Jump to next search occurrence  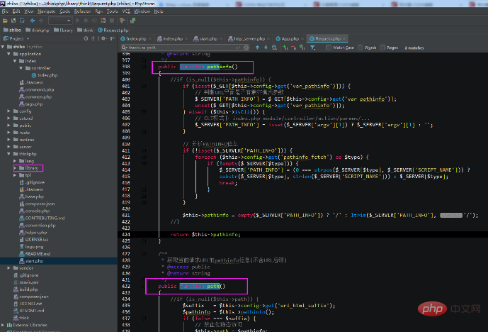tap(266, 48)
